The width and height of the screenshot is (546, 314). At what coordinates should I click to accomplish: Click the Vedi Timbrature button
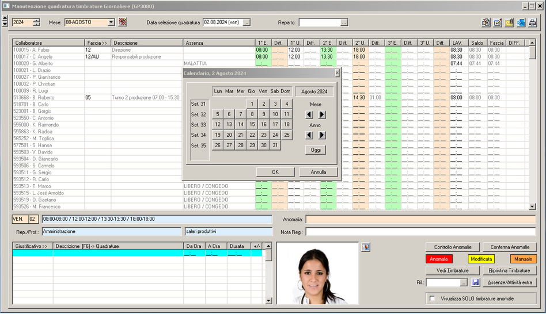pyautogui.click(x=452, y=270)
